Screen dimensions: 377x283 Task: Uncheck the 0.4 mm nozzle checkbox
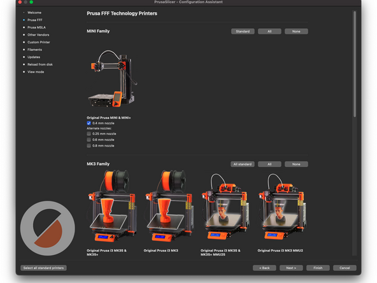pos(89,123)
